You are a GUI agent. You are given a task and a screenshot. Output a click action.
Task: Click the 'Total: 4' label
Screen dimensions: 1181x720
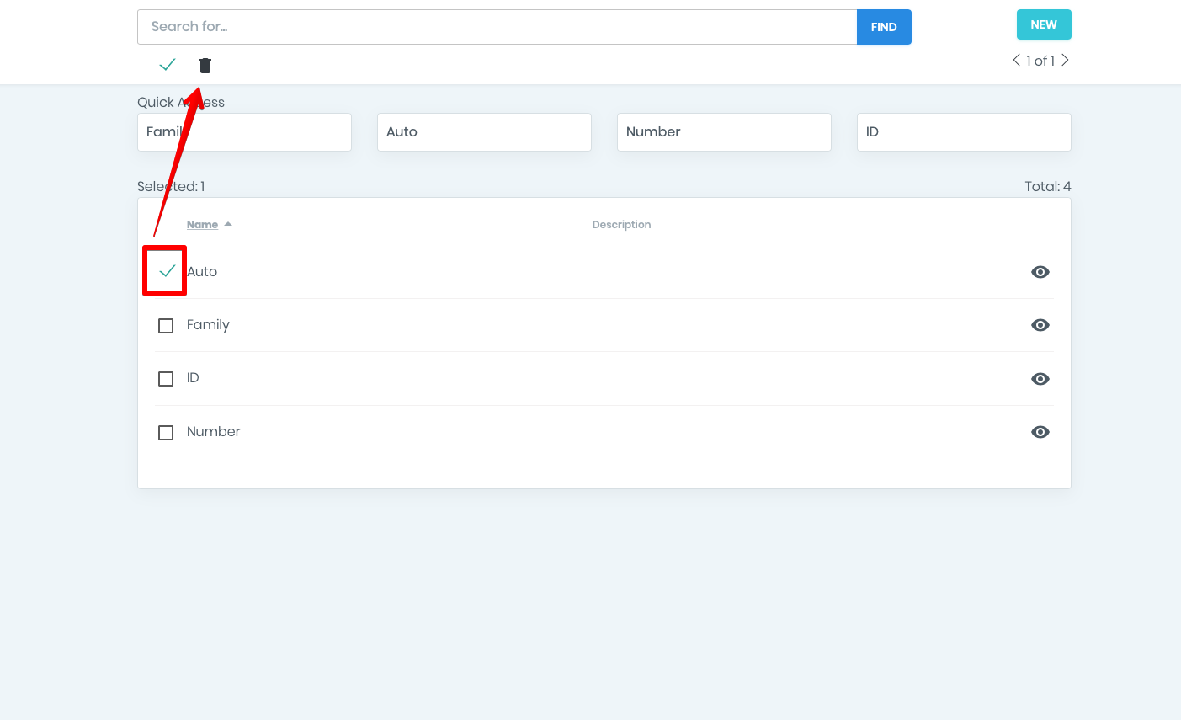(x=1048, y=187)
